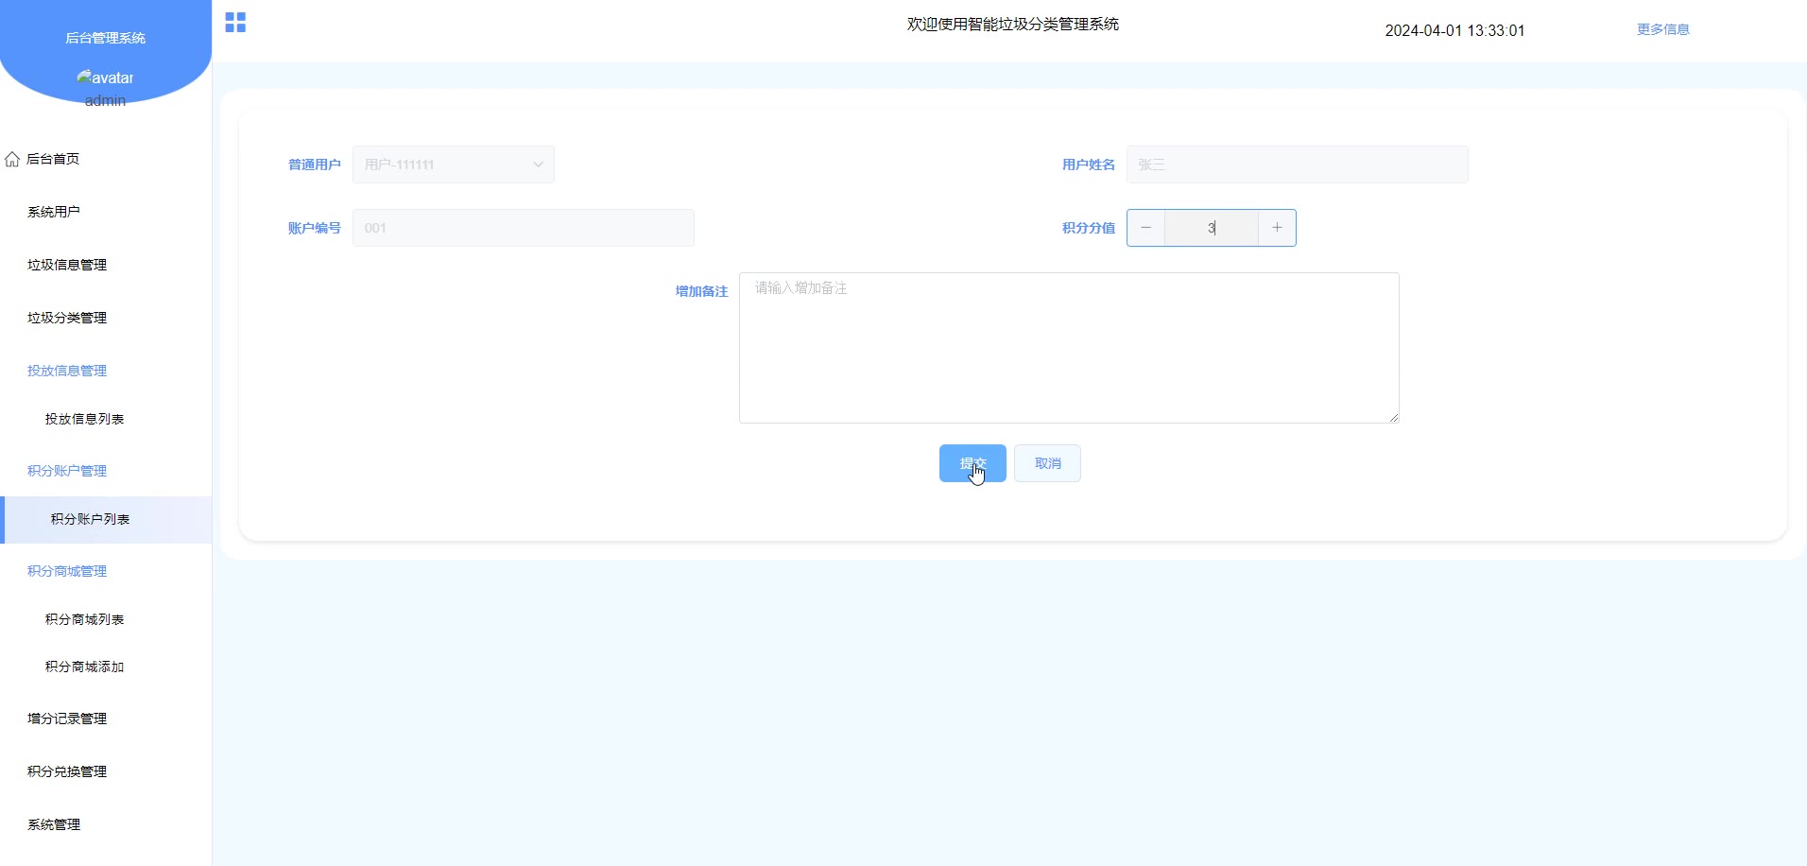Go to 后台首页 in sidebar
Viewport: 1807px width, 866px height.
(53, 159)
